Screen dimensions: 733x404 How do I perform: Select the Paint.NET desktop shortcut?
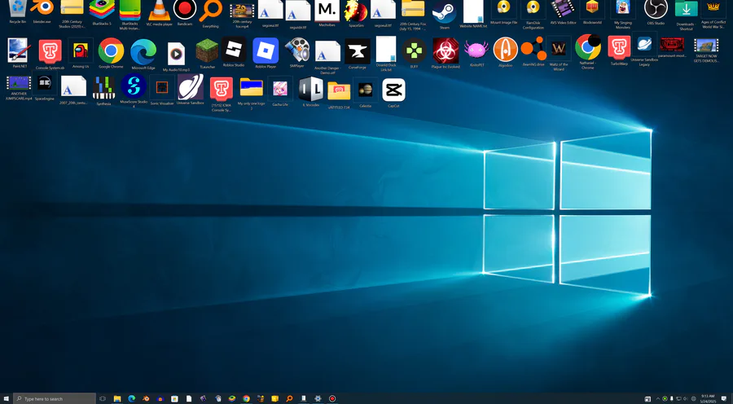(x=20, y=52)
